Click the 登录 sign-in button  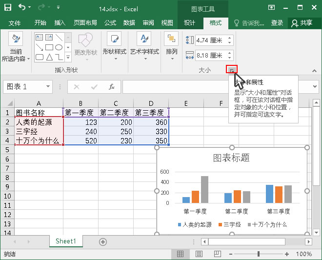pyautogui.click(x=277, y=23)
